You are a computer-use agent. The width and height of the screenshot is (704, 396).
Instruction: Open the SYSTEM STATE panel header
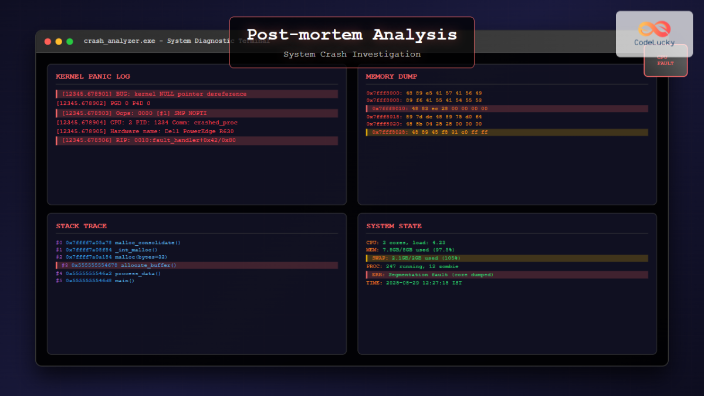pyautogui.click(x=393, y=226)
